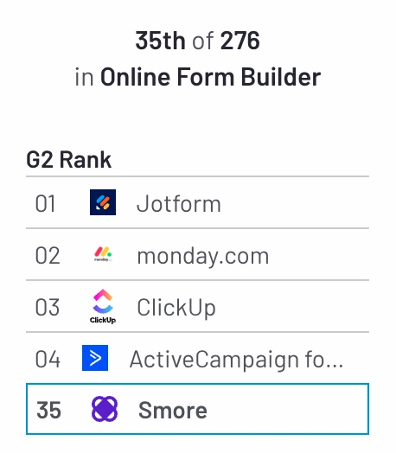Open the monday.com product link
The image size is (396, 453).
(x=203, y=256)
